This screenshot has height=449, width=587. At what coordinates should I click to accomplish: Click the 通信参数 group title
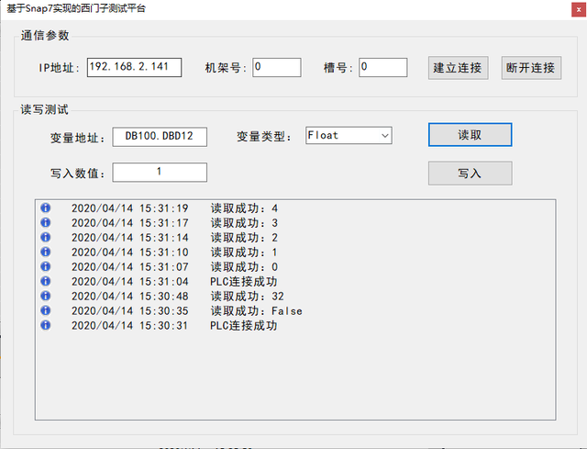pos(45,36)
